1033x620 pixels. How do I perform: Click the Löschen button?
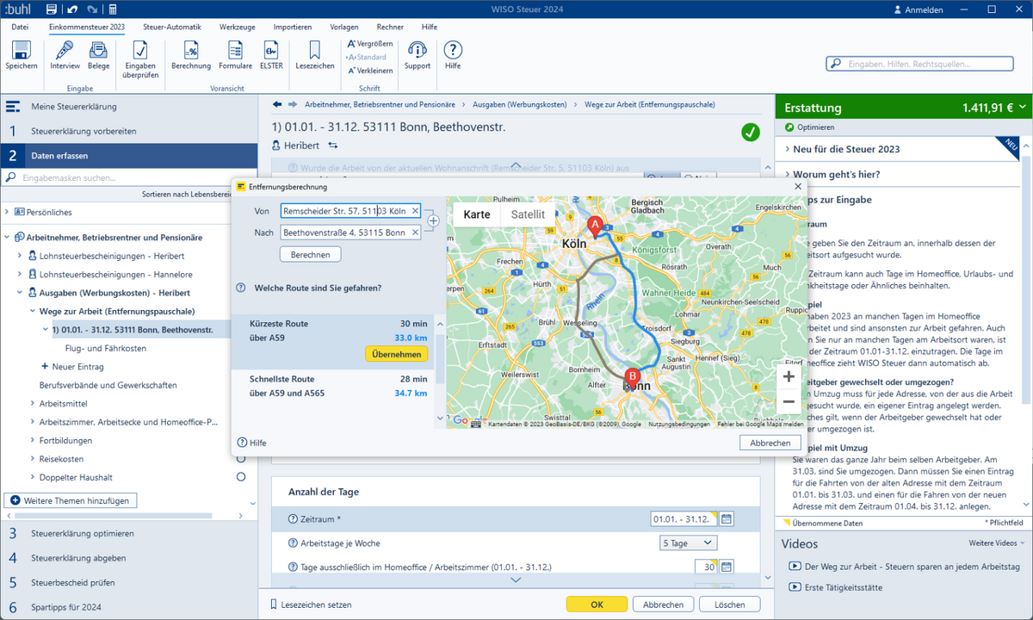(x=729, y=604)
